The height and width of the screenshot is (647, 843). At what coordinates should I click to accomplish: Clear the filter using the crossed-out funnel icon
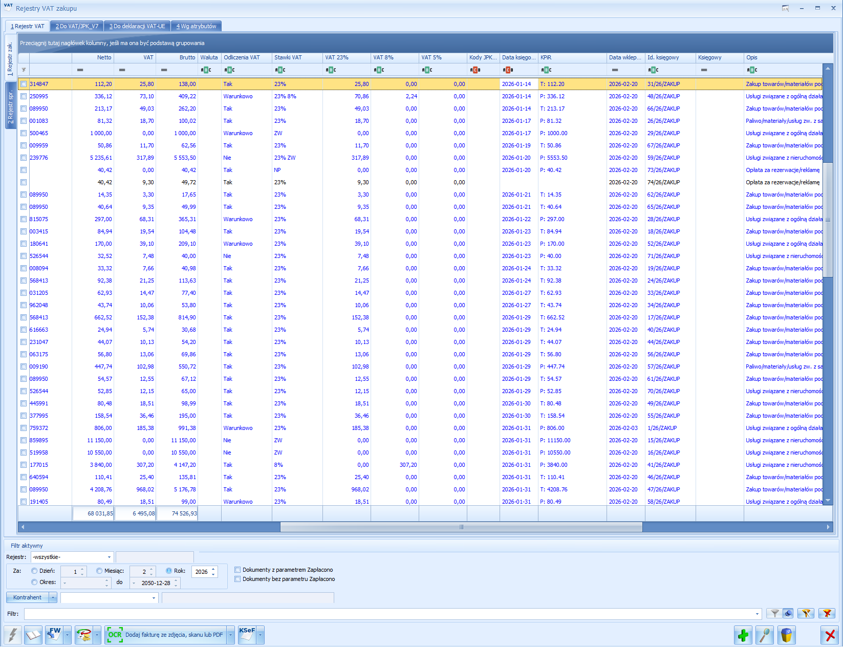point(826,613)
